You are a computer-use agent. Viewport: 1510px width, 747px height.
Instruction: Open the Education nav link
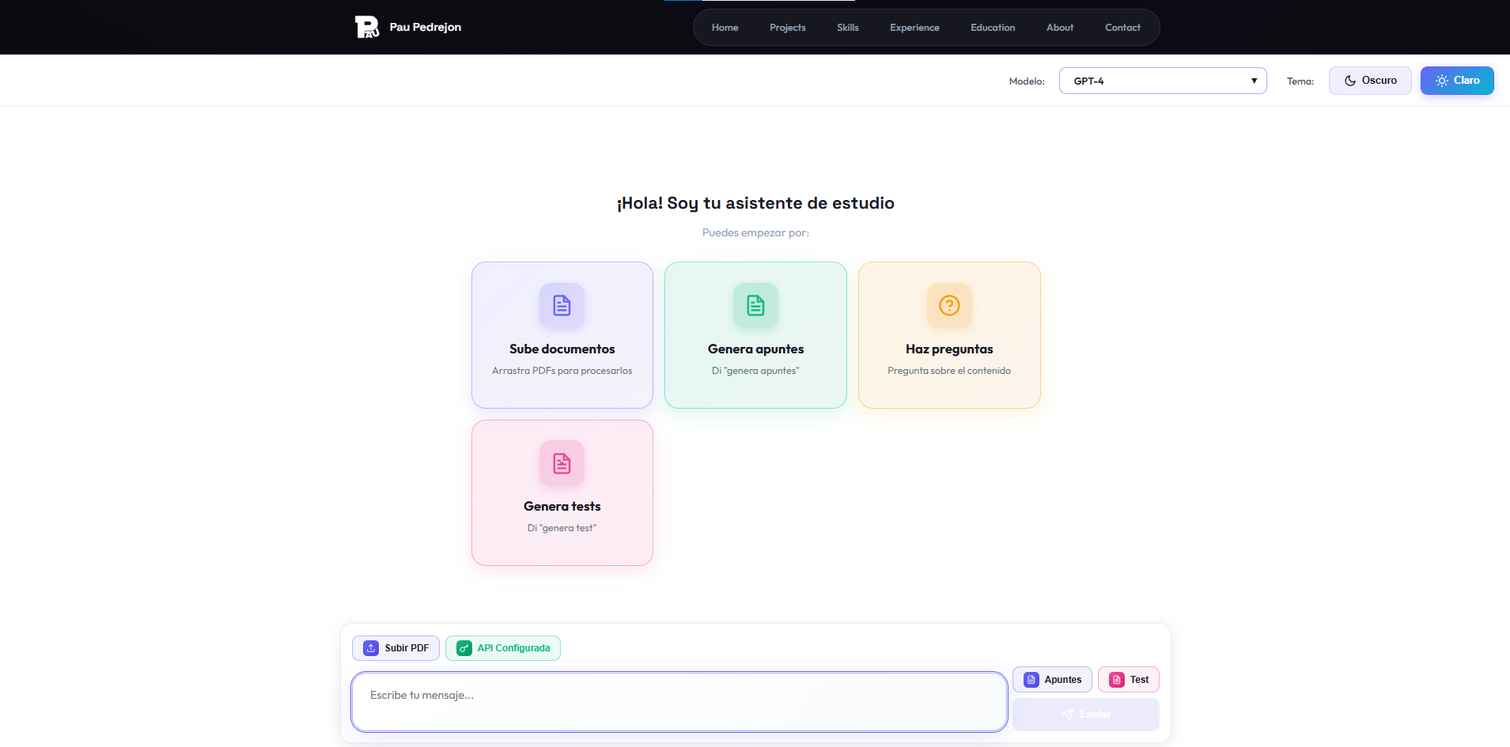pyautogui.click(x=992, y=28)
